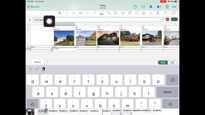Select the first house photo, beige garage
This screenshot has height=115, width=205.
pos(64,38)
